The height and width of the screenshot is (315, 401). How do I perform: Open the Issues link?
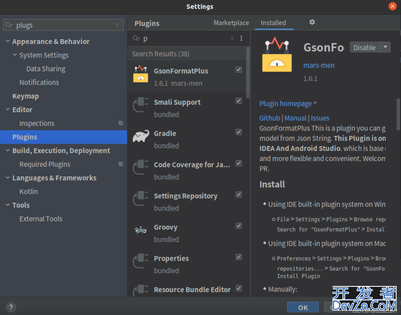coord(320,118)
